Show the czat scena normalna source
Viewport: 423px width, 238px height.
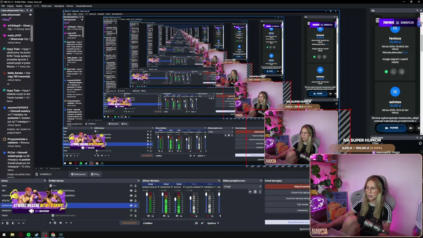pos(131,216)
